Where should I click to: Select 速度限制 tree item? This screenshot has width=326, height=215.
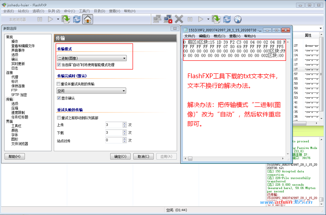18,112
